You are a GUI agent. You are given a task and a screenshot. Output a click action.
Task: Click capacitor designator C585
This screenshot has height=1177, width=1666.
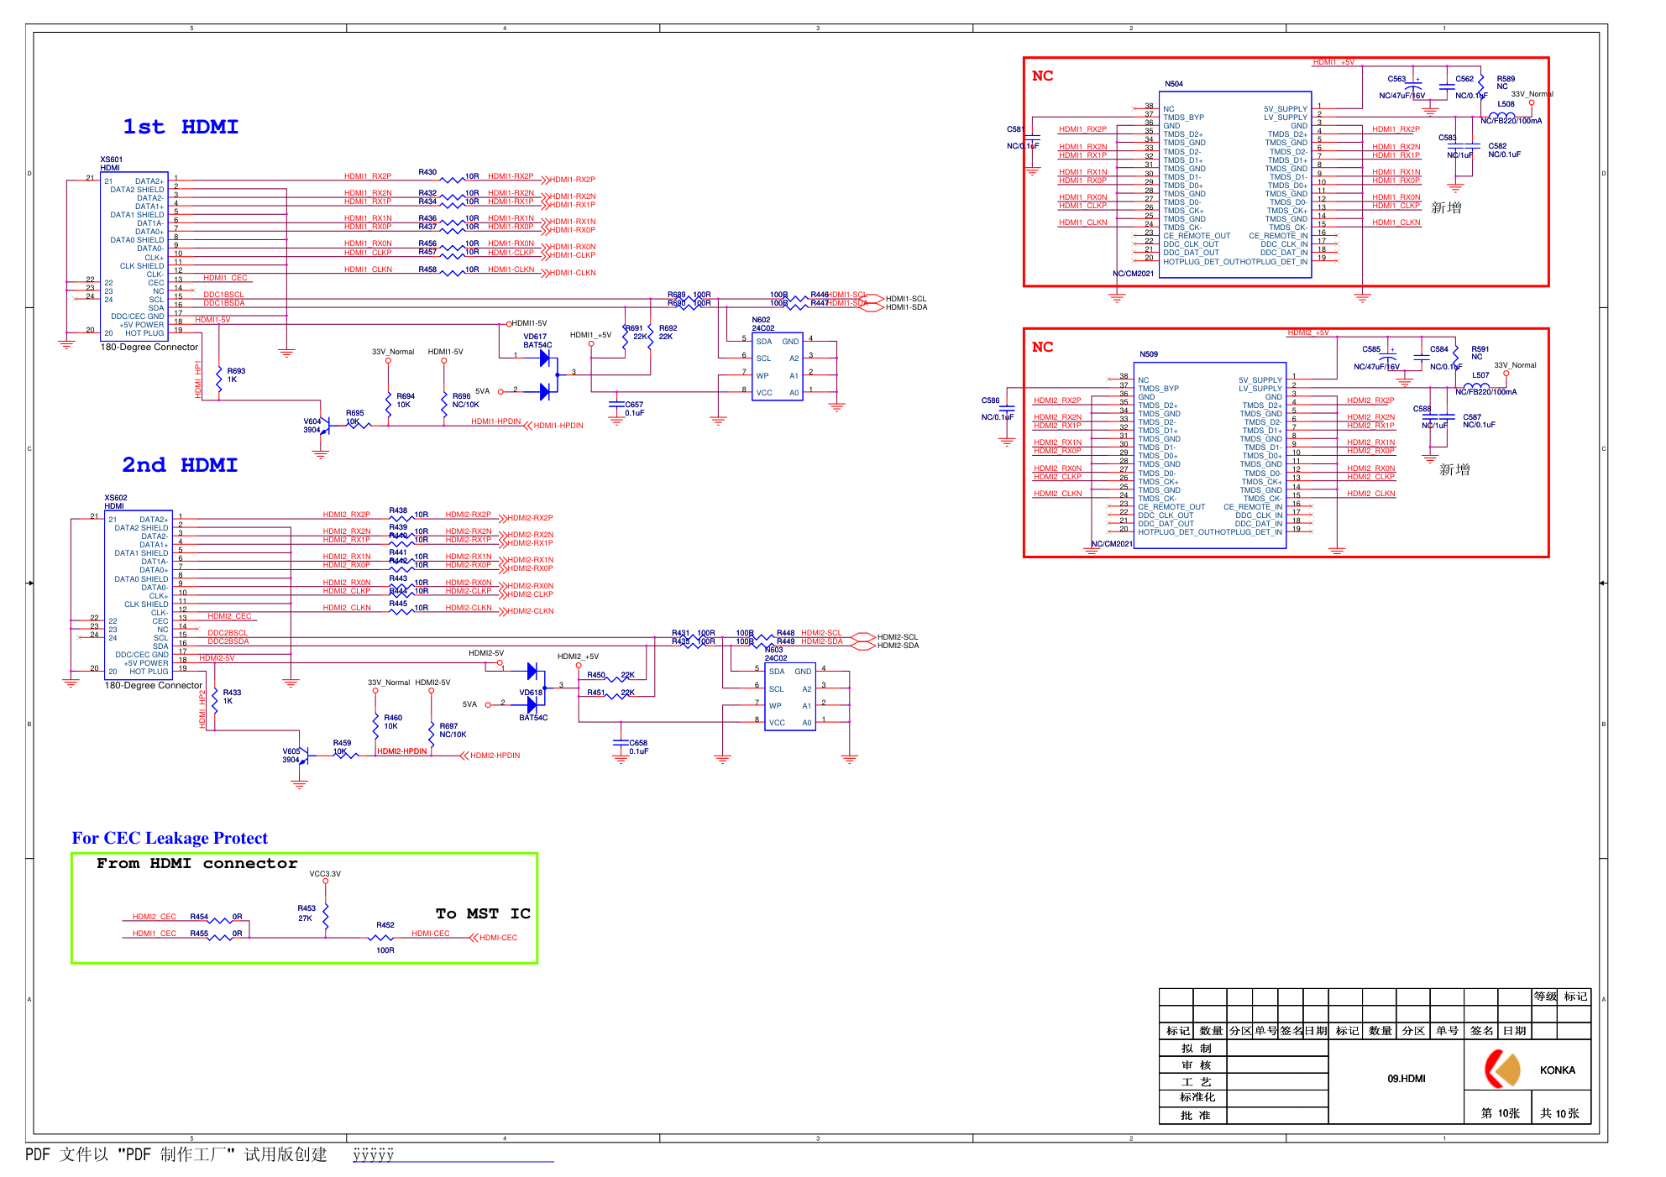point(1371,349)
